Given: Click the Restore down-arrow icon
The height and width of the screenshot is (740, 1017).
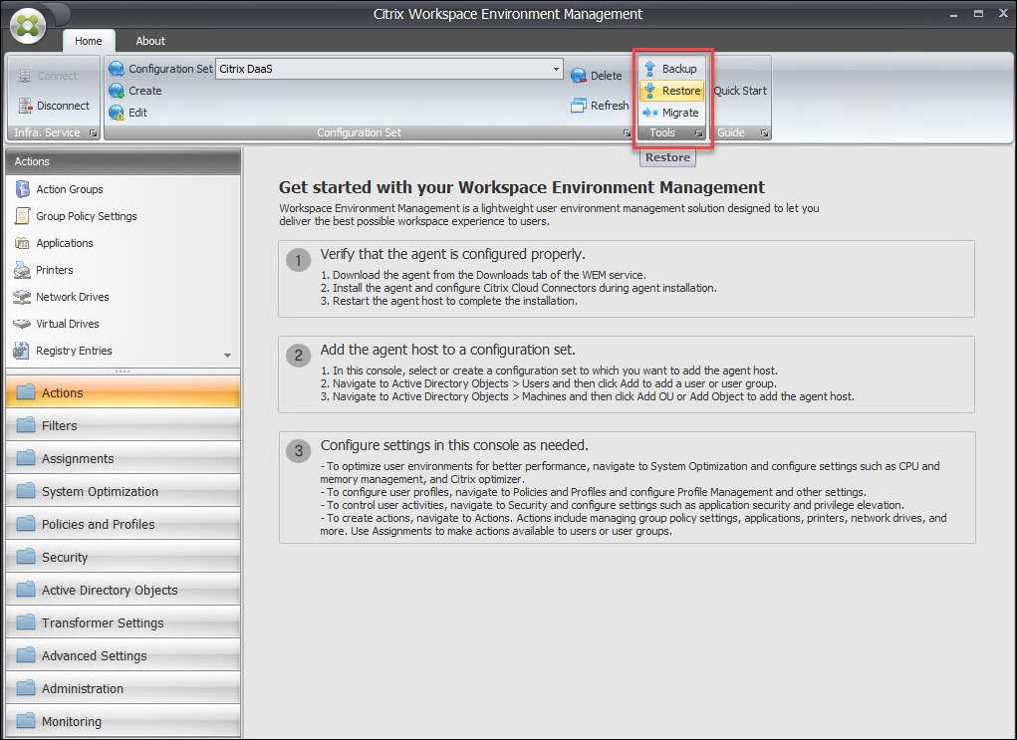Looking at the screenshot, I should pos(649,91).
